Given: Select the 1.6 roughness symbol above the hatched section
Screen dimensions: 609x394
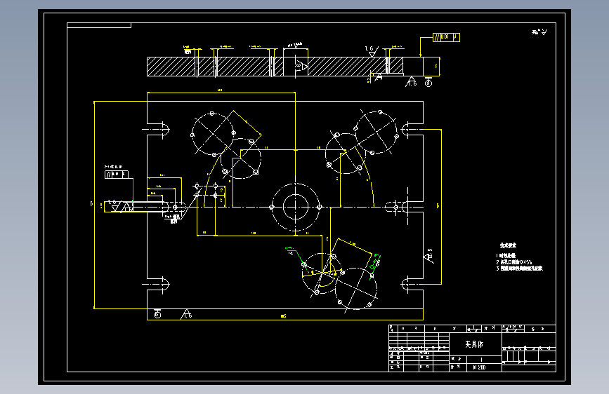Looking at the screenshot, I should coord(372,51).
